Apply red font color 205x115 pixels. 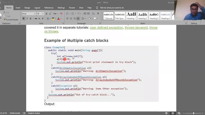tap(59, 19)
